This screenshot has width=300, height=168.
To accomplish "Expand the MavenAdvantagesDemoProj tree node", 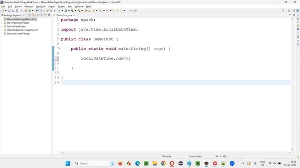I will [x=2, y=19].
